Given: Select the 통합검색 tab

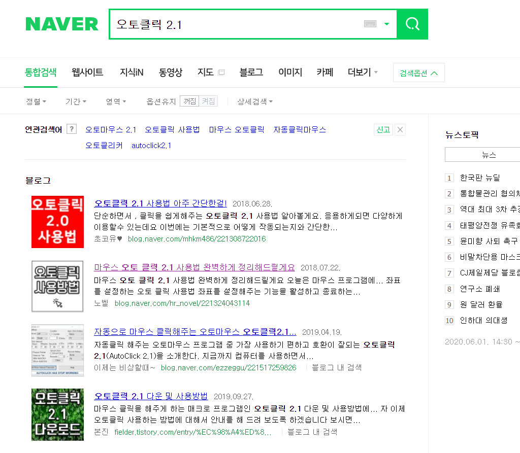Looking at the screenshot, I should [41, 72].
